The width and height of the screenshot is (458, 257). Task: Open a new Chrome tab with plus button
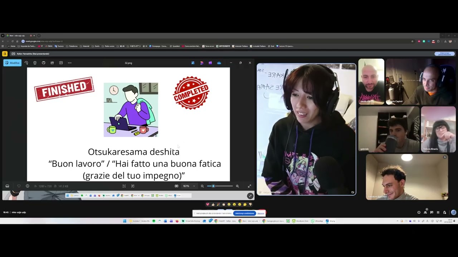point(39,36)
